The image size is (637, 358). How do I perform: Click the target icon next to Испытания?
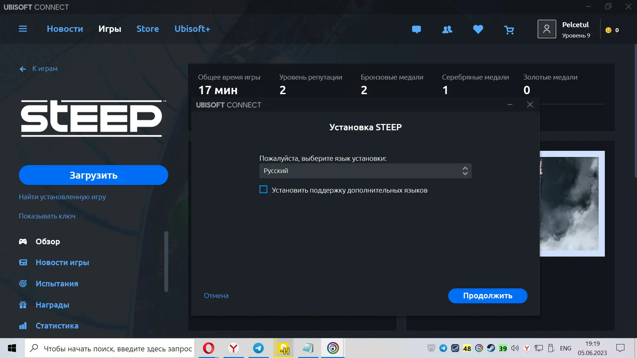tap(23, 283)
